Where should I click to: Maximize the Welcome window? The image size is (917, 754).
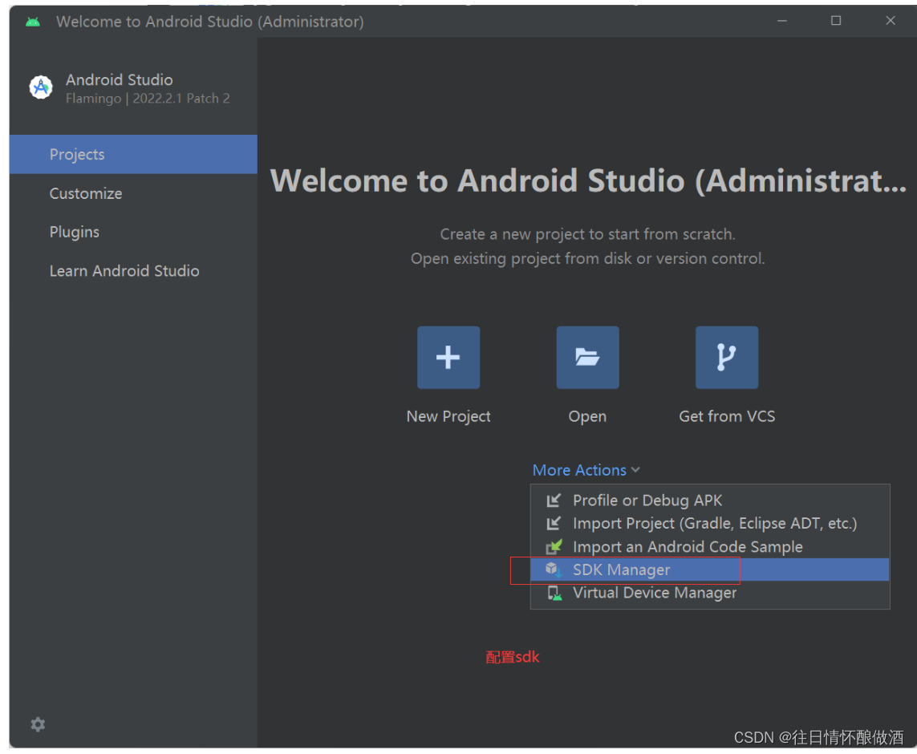(836, 21)
